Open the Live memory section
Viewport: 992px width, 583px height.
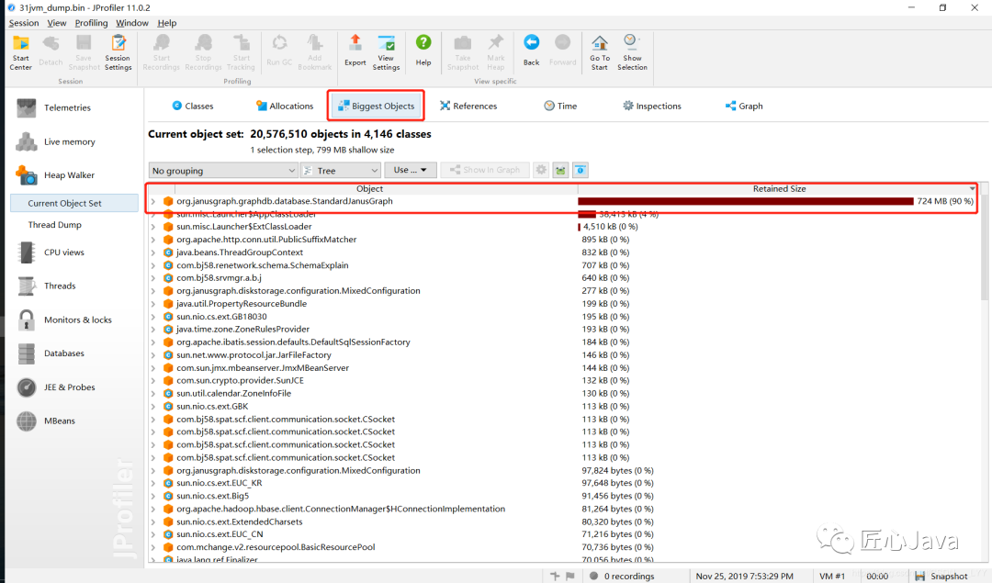[73, 141]
